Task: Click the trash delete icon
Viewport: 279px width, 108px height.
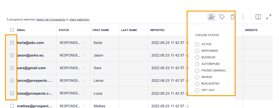Action: coord(232,17)
